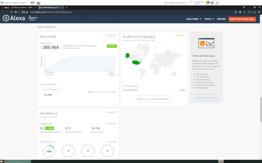
Task: Go back with the browser back arrow
Action: click(x=3, y=12)
